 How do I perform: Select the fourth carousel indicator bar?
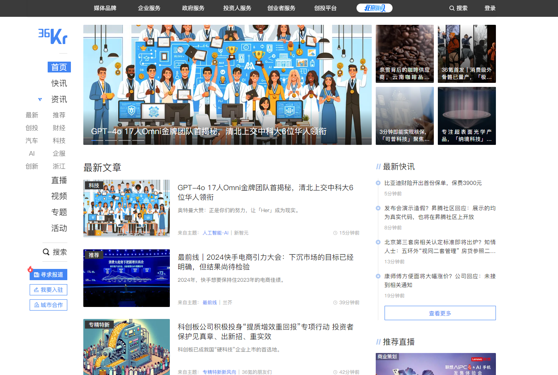coord(138,140)
